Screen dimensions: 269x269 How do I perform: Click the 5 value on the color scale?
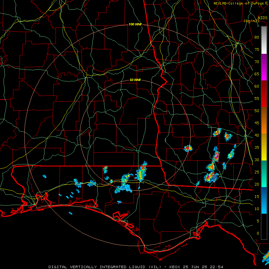[258, 221]
